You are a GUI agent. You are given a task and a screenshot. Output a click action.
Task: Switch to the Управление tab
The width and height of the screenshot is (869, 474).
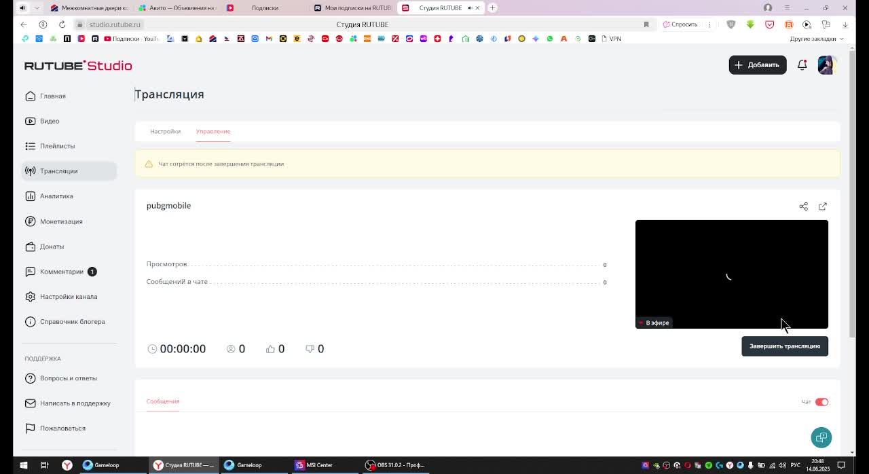213,131
